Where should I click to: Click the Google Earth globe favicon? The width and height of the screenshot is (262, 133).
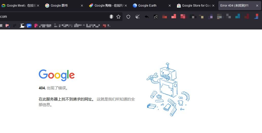[135, 6]
